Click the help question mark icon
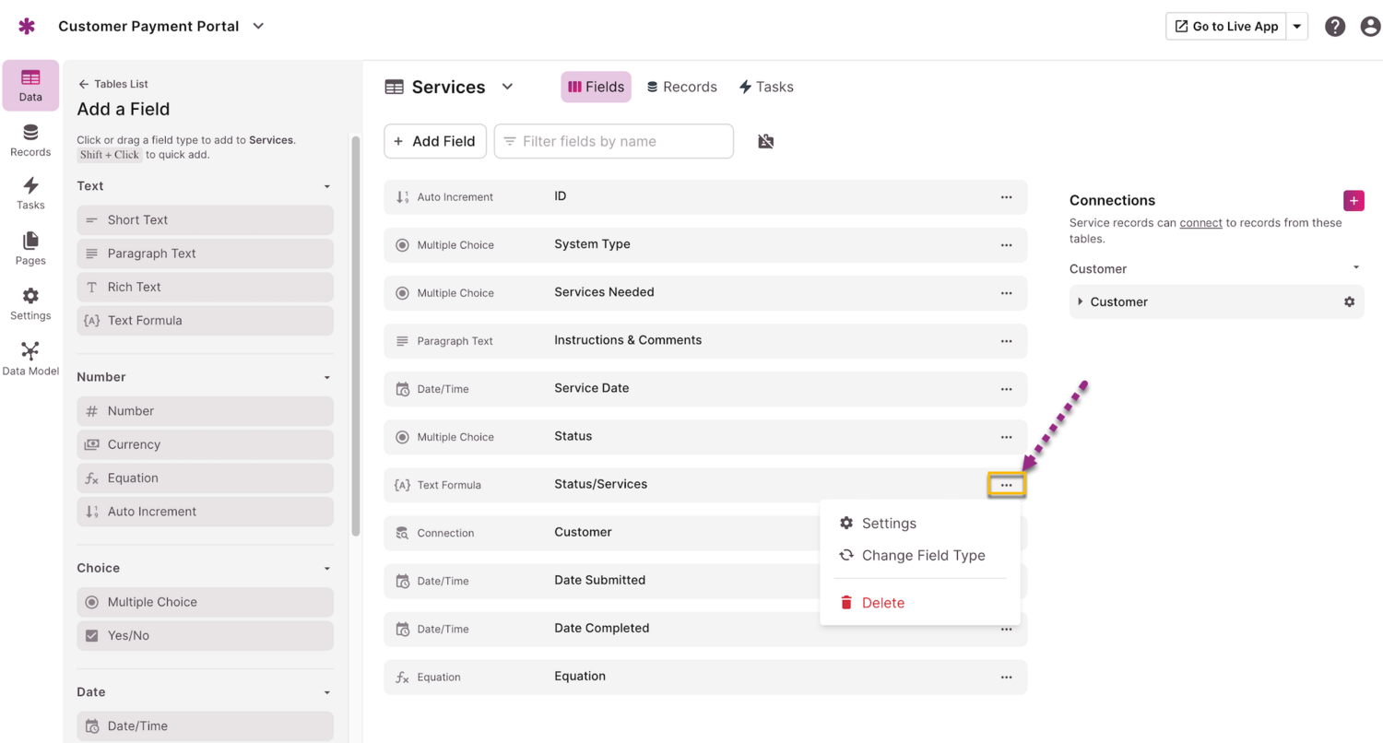 coord(1335,27)
